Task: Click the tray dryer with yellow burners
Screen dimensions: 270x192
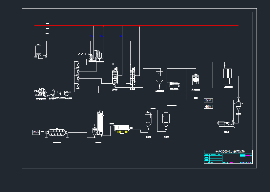Action: [122, 129]
